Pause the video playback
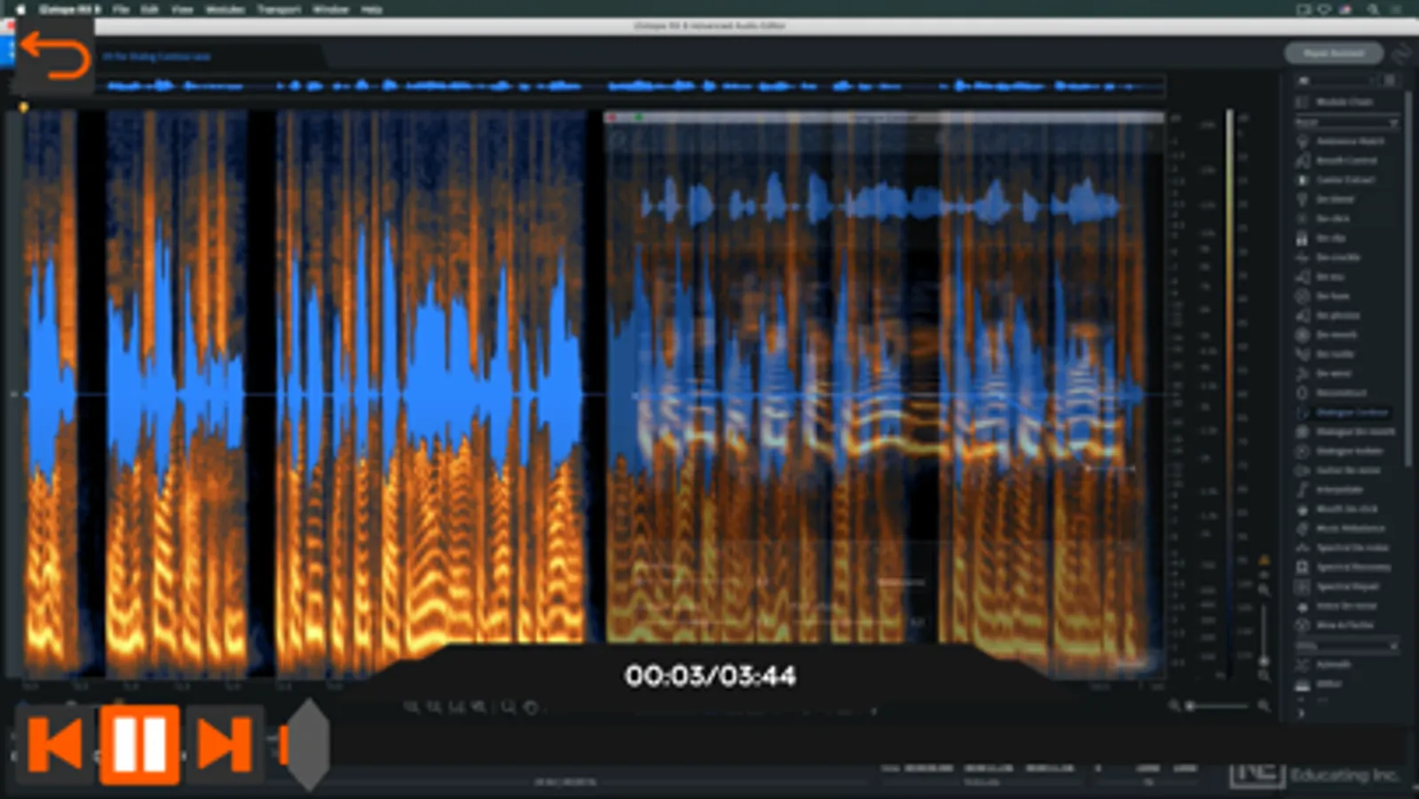1419x799 pixels. pos(139,744)
